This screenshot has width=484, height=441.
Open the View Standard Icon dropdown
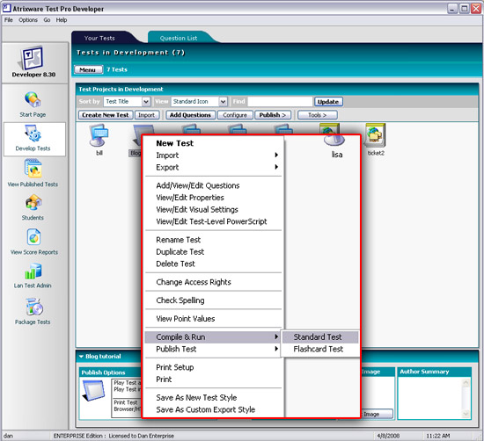224,101
